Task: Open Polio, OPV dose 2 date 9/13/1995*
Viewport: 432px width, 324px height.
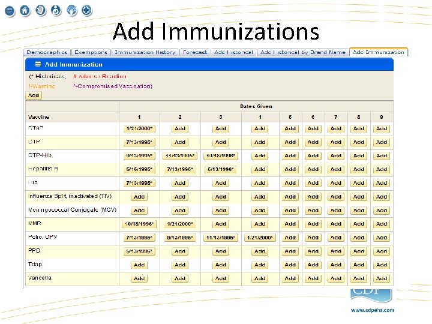Action: pos(180,238)
